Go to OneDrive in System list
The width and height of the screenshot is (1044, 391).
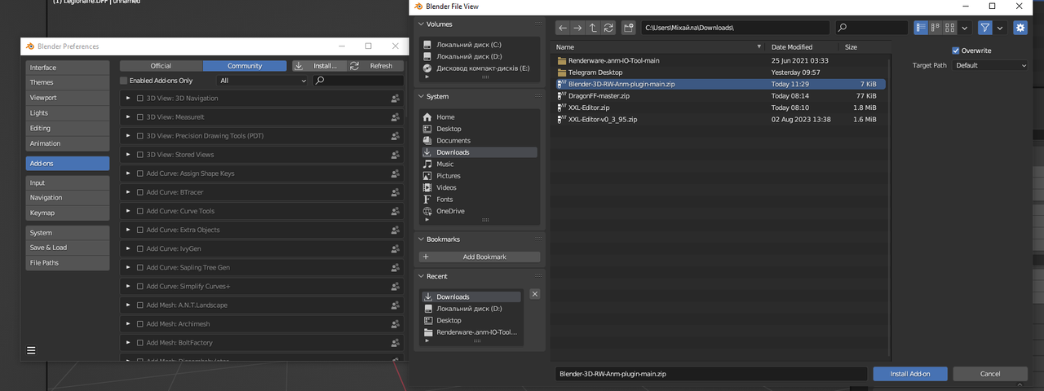click(479, 211)
